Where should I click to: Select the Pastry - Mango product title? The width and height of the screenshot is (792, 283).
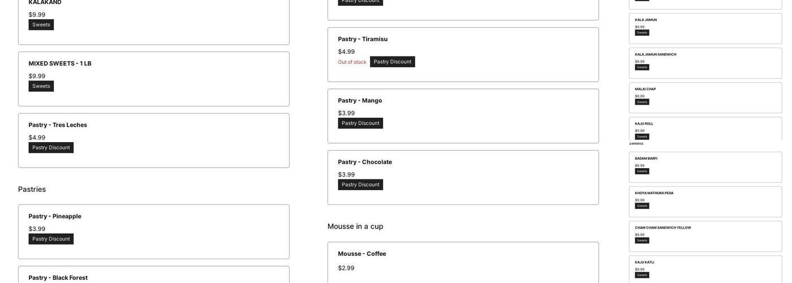coord(360,101)
